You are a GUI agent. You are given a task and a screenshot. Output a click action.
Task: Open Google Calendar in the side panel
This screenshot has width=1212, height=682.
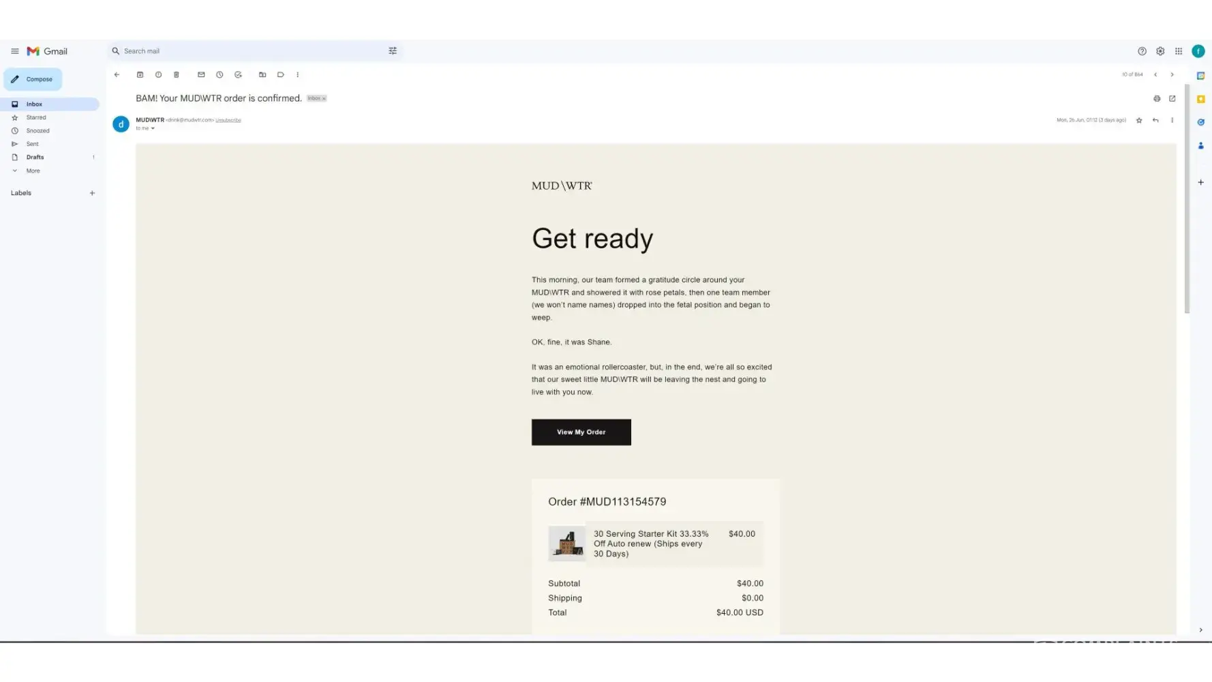coord(1200,76)
